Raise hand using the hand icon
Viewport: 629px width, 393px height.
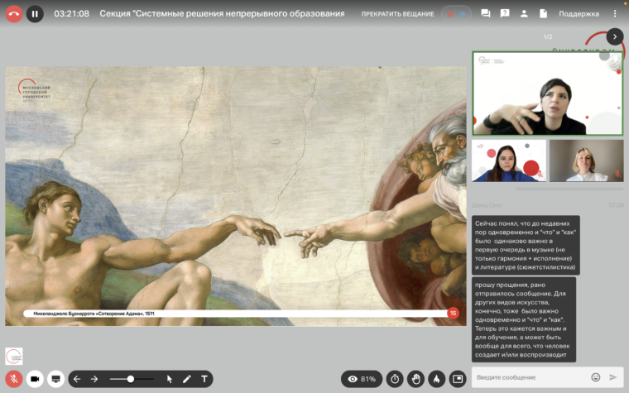click(x=415, y=379)
